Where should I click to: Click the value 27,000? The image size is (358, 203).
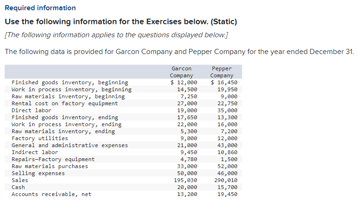point(187,103)
